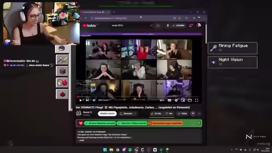Open the YouTube account avatar menu
This screenshot has width=272, height=153.
click(199, 25)
